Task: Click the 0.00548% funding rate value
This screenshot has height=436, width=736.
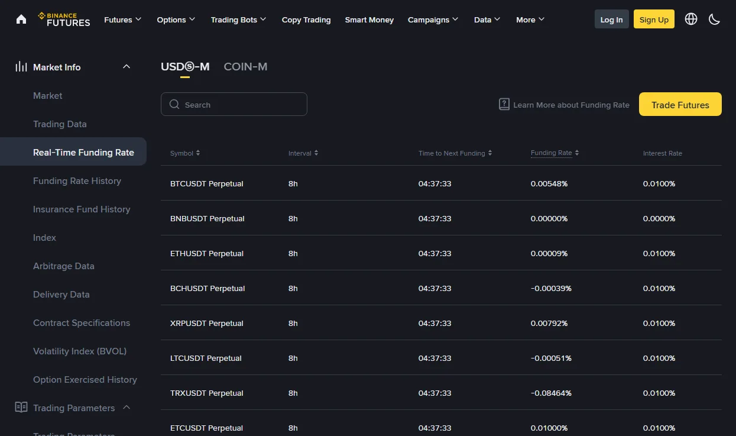Action: tap(549, 183)
